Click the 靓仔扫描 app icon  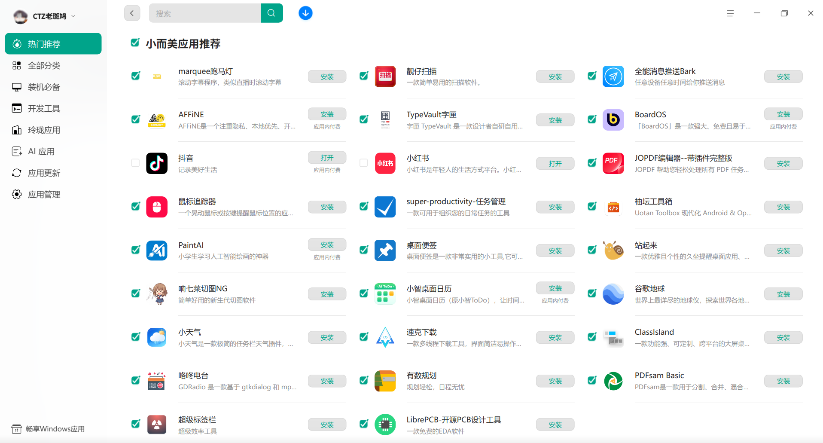click(385, 76)
